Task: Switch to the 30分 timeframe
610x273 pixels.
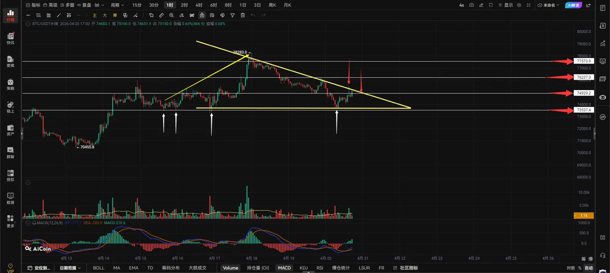Action: click(x=154, y=5)
